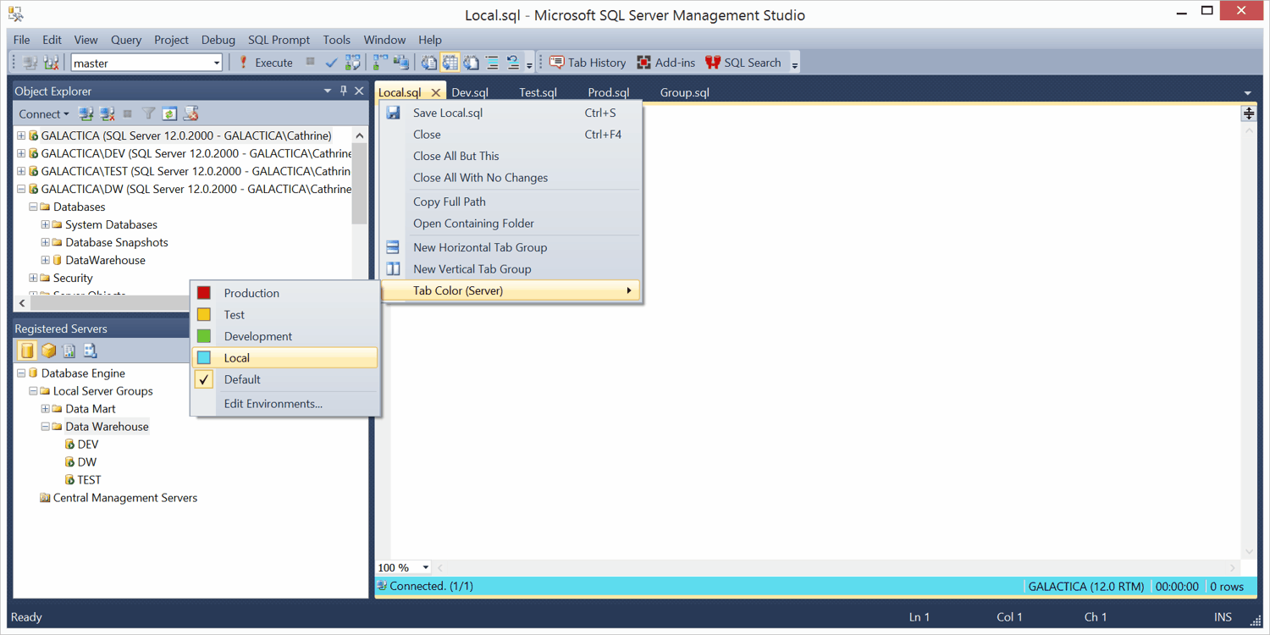This screenshot has width=1270, height=635.
Task: Click the blue Parse checkmark icon
Action: click(x=331, y=63)
